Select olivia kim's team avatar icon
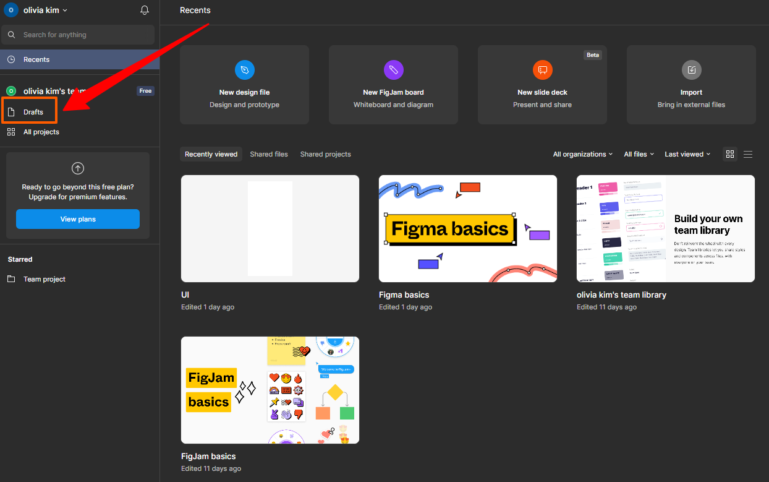The image size is (769, 482). (11, 91)
